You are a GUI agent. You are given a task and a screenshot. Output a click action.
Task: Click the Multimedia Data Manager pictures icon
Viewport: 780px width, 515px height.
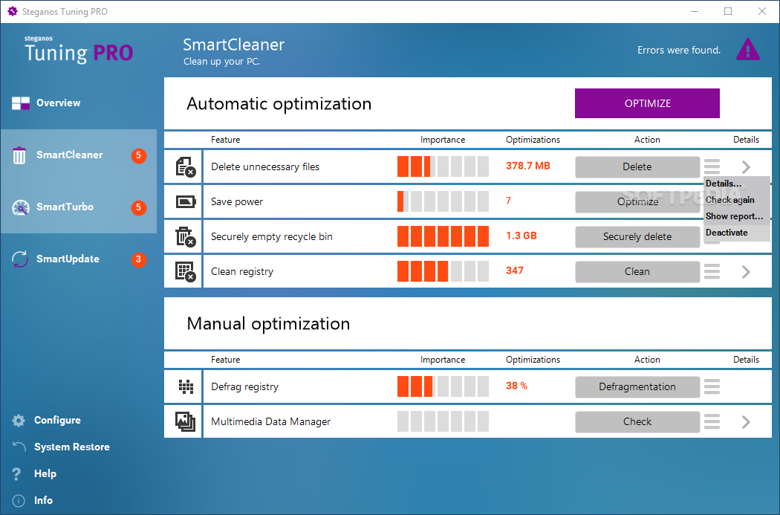click(x=185, y=421)
